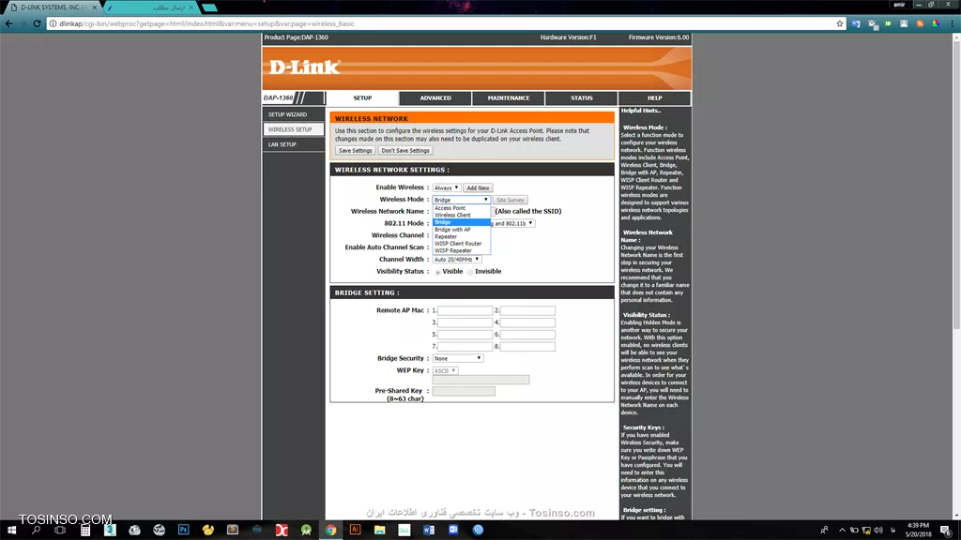Switch to the Setup tab
Image resolution: width=961 pixels, height=540 pixels.
click(x=362, y=97)
